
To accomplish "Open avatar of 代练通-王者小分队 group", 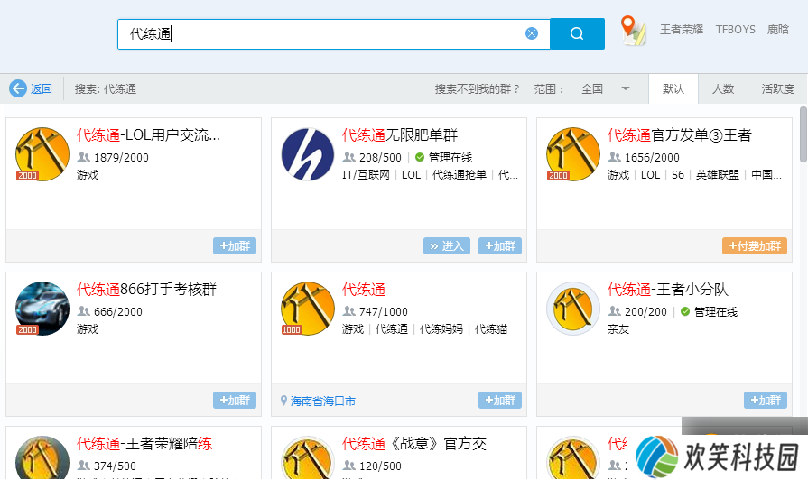I will click(x=573, y=309).
